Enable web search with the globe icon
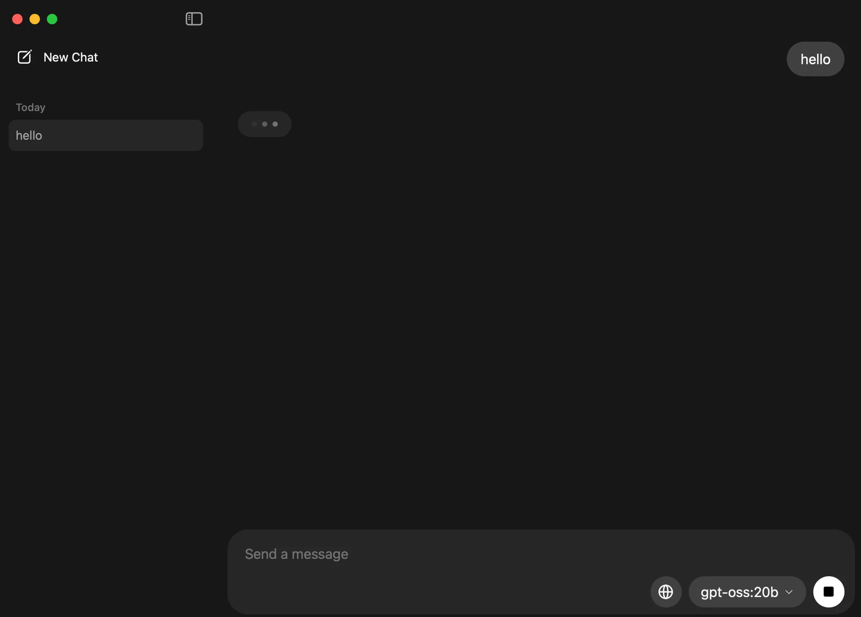The image size is (861, 617). tap(665, 591)
